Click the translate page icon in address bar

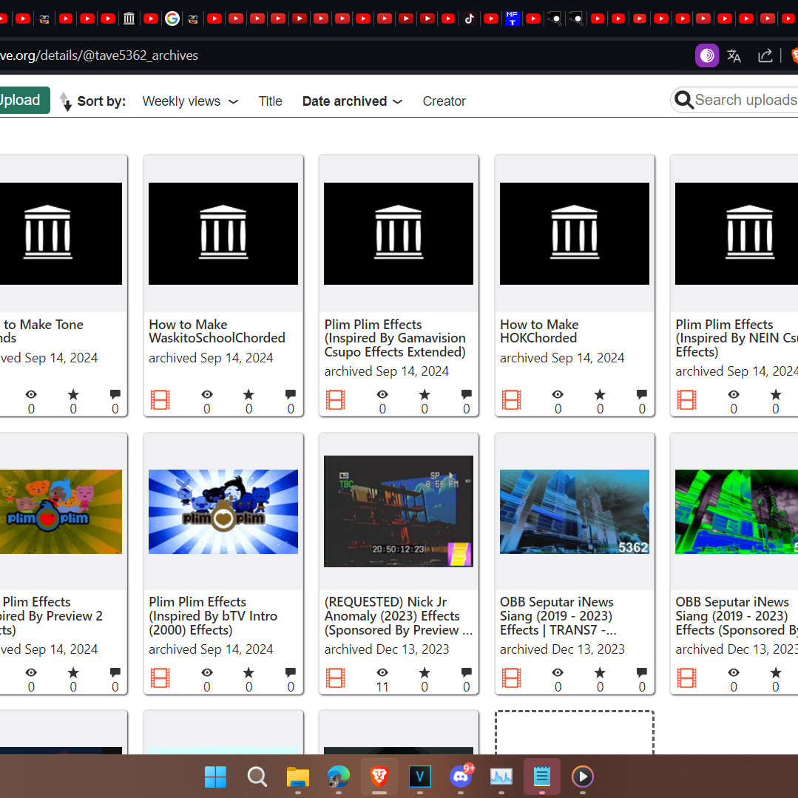point(734,55)
